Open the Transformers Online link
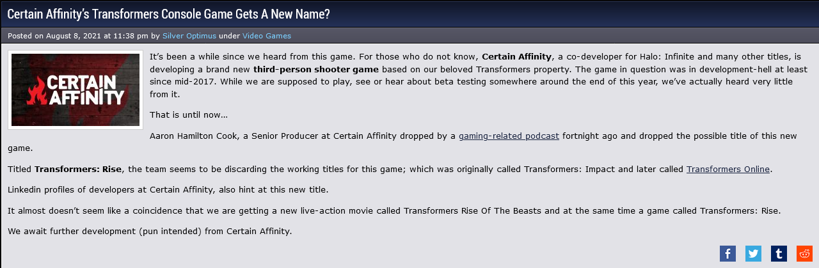Viewport: 819px width, 268px height. (x=728, y=169)
